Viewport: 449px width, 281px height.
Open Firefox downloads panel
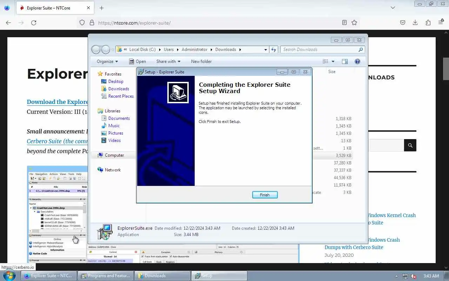[x=415, y=22]
